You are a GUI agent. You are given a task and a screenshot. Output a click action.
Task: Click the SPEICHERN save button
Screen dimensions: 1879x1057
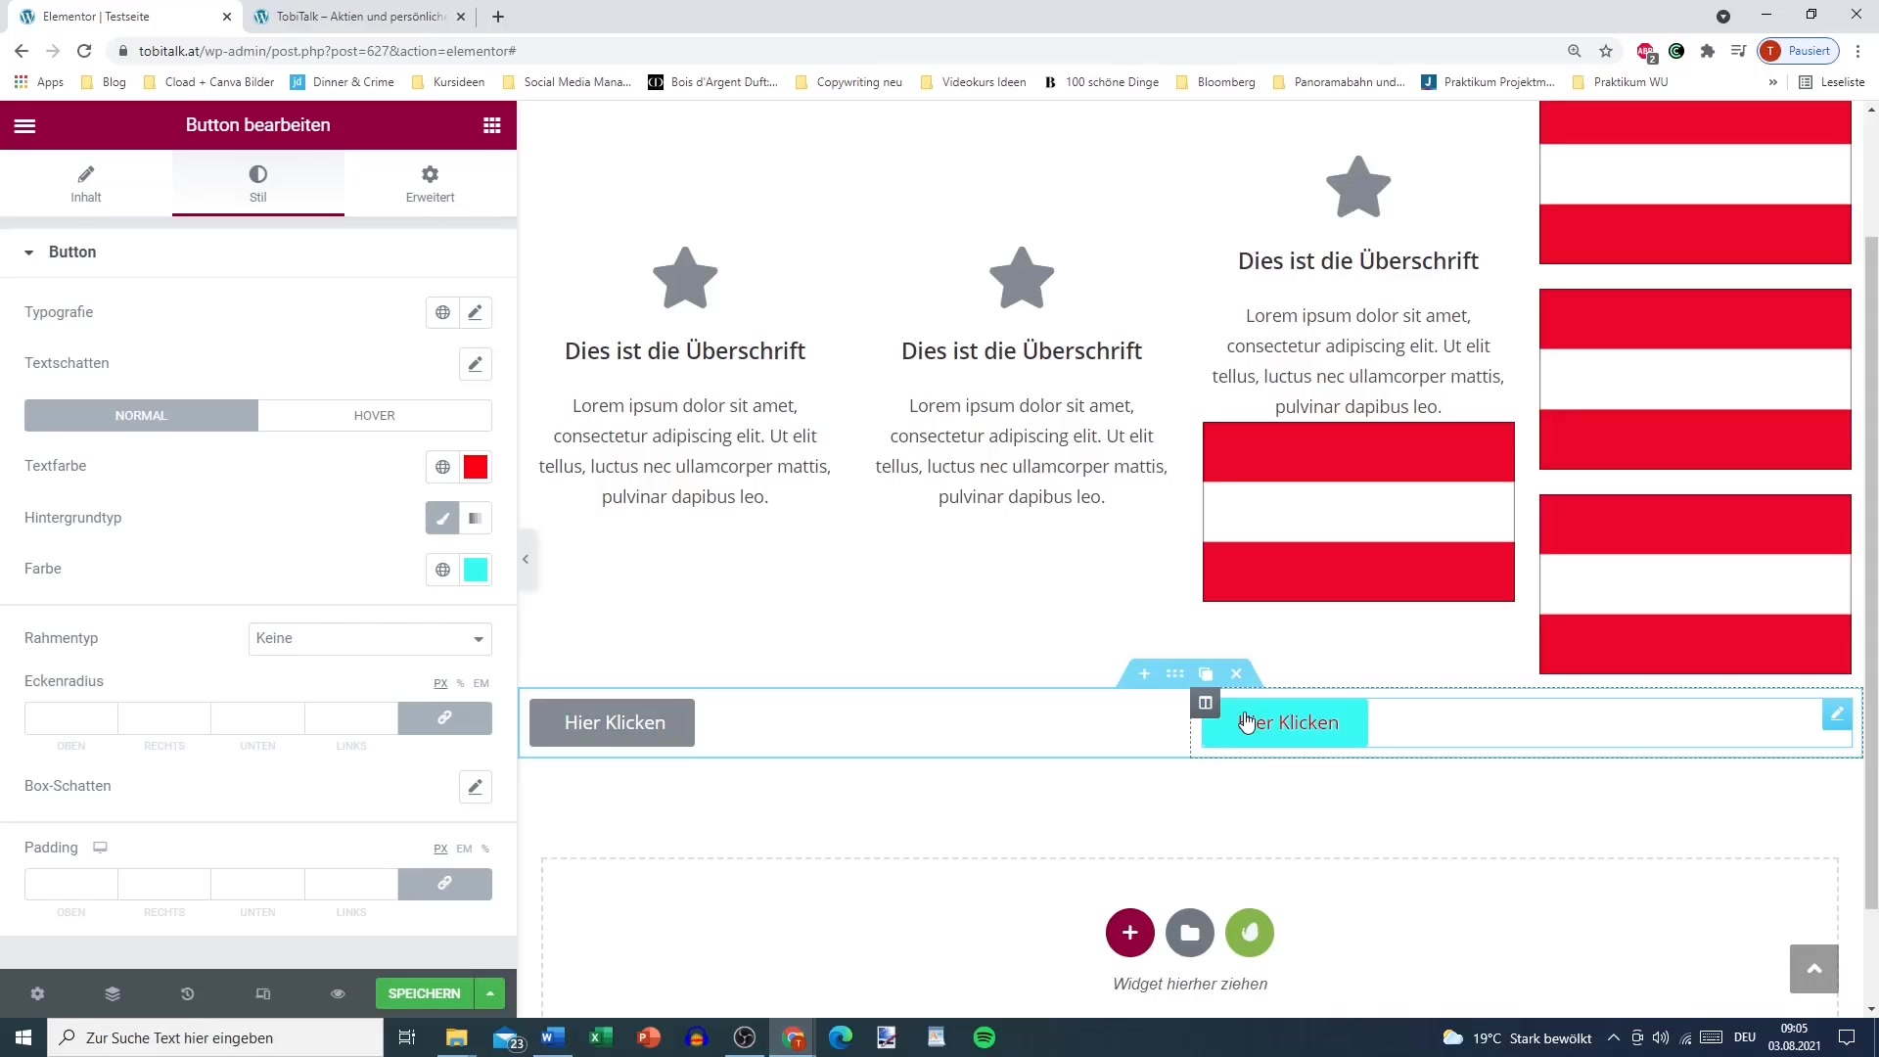pyautogui.click(x=424, y=993)
